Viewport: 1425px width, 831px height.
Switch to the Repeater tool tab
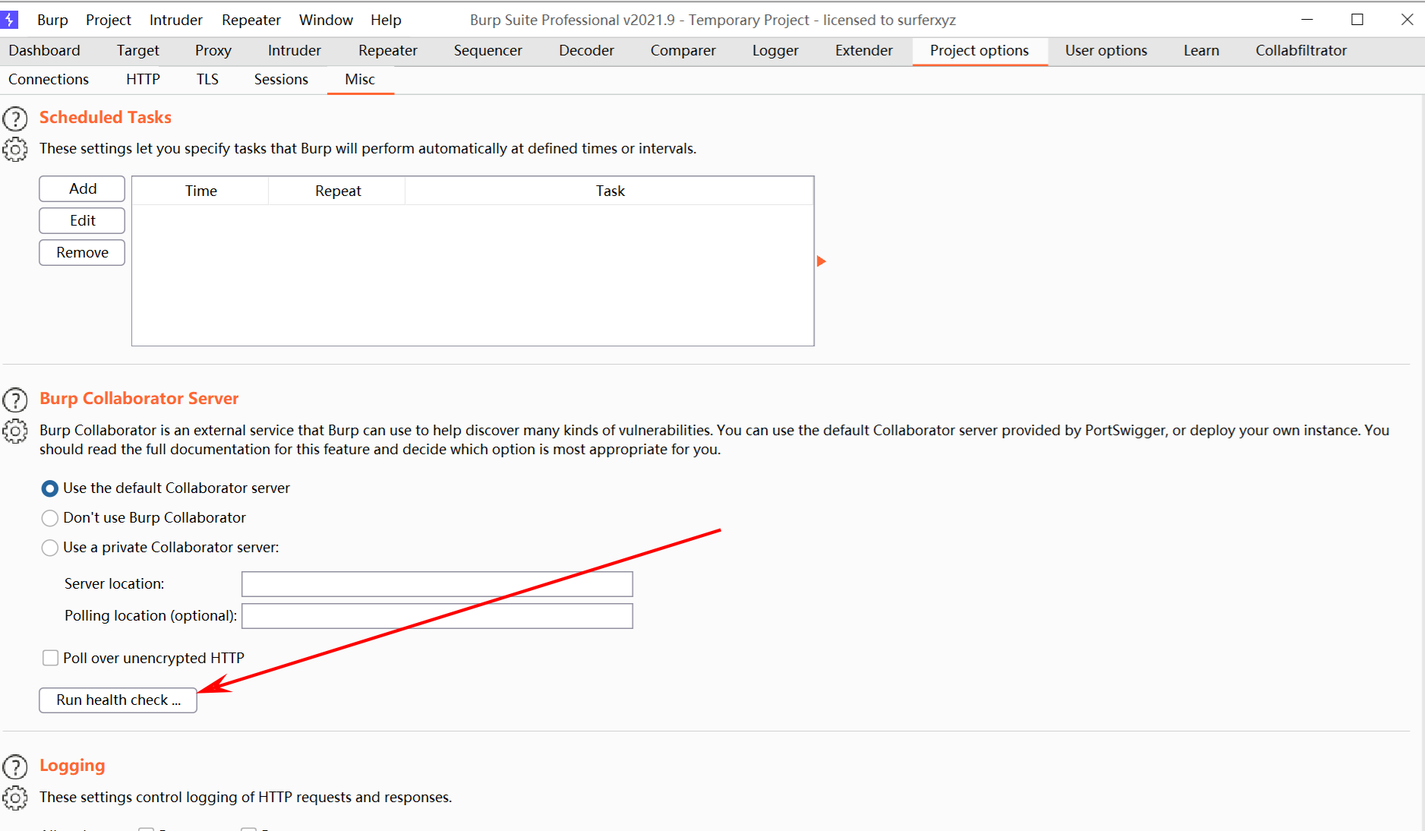point(388,50)
